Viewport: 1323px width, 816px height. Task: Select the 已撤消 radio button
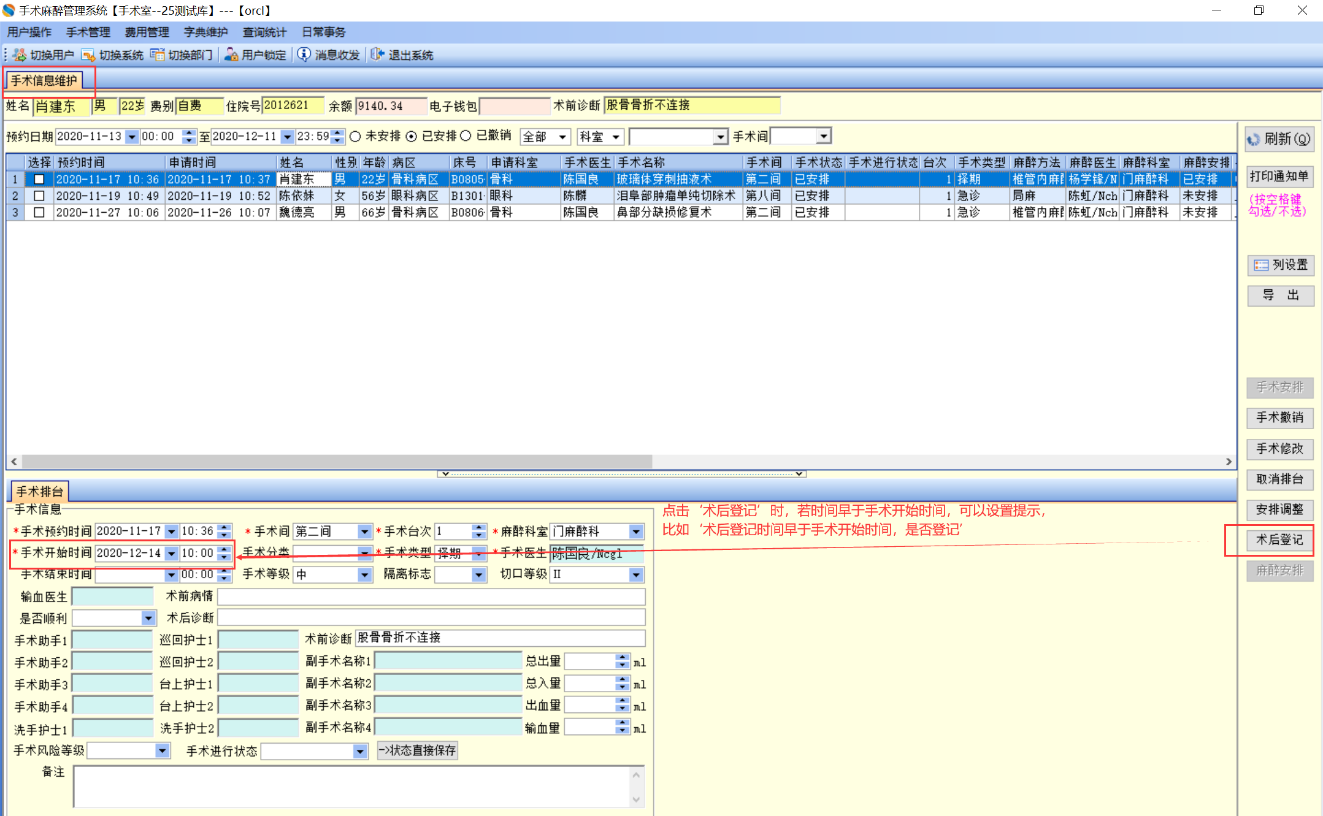466,136
